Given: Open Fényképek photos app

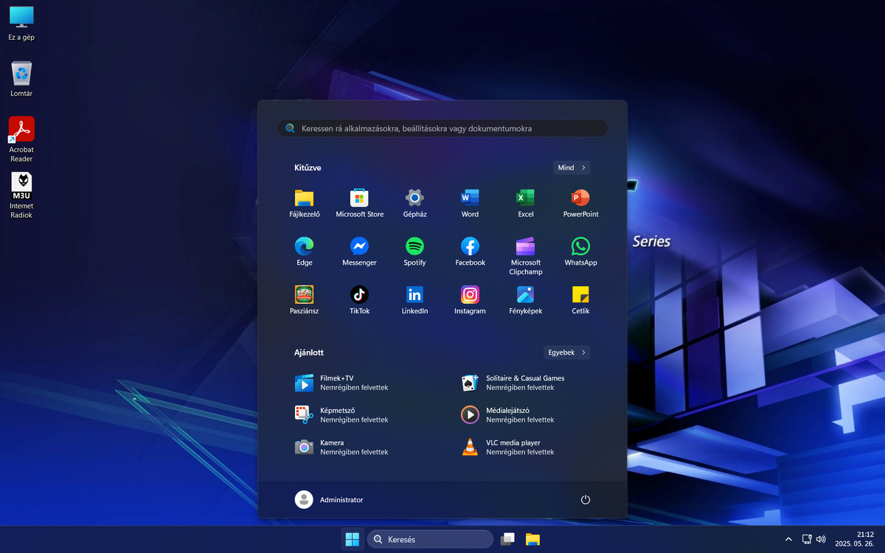Looking at the screenshot, I should click(x=525, y=301).
